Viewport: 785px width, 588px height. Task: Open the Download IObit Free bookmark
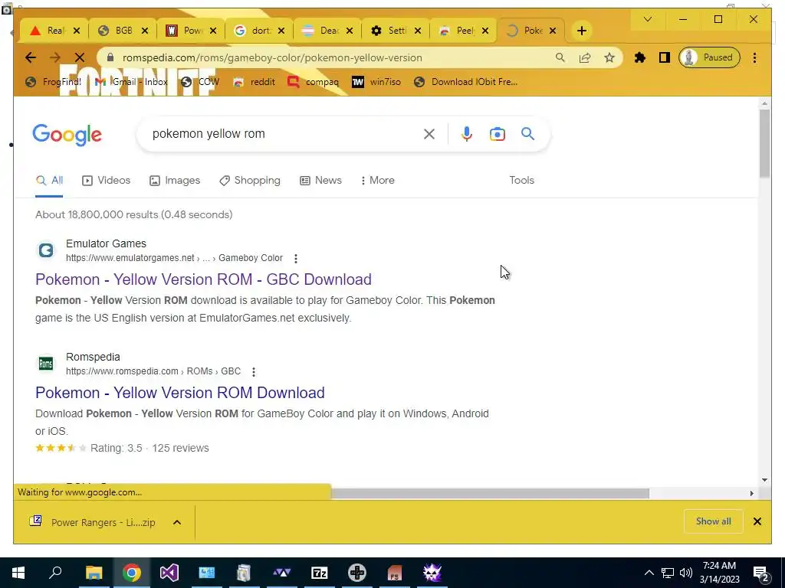tap(465, 82)
